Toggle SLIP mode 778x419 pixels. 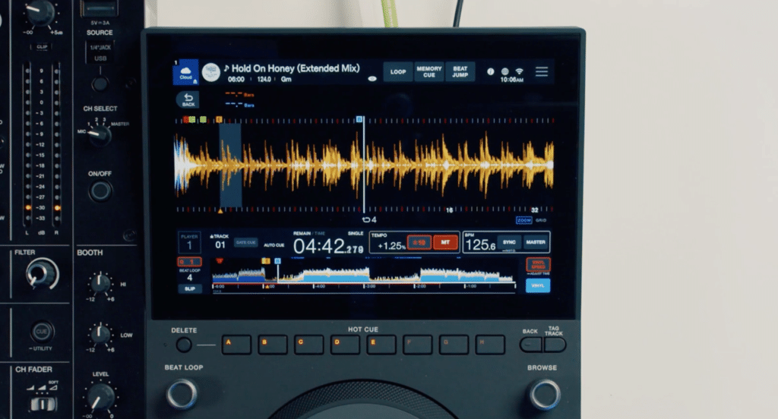click(x=189, y=288)
